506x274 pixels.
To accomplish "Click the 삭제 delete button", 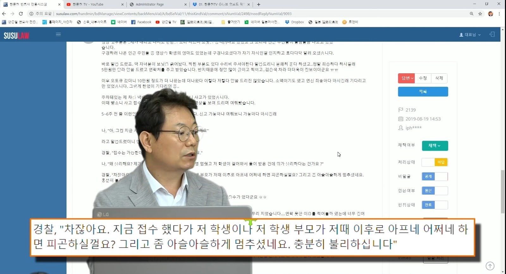I will pos(439,78).
